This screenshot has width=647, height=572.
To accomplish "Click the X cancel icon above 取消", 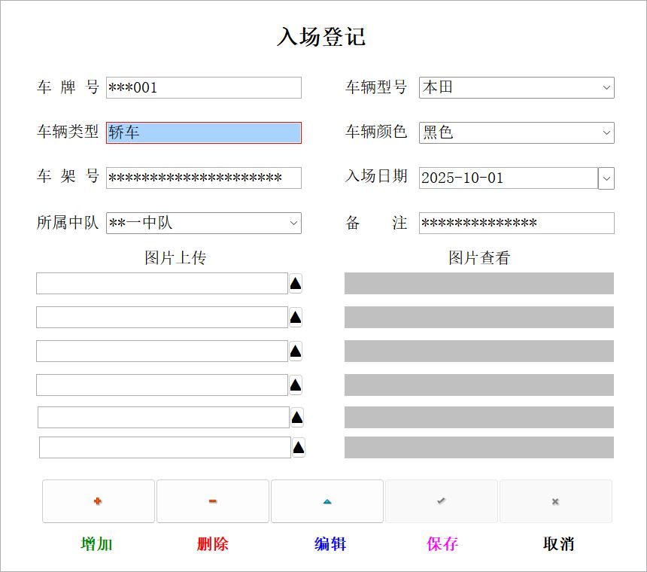I will tap(555, 501).
